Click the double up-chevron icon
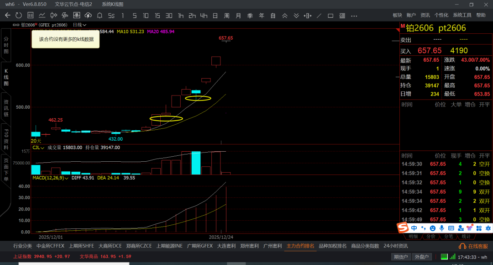This screenshot has width=493, height=265. tap(284, 16)
